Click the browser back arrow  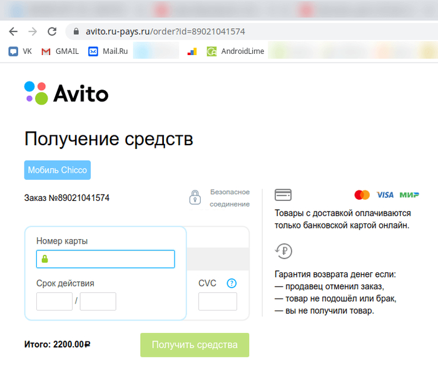[13, 31]
